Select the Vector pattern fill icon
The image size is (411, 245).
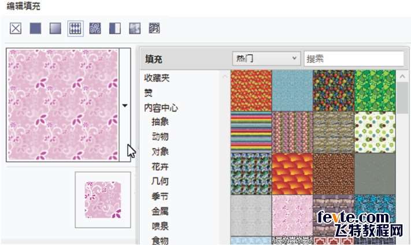(x=76, y=28)
